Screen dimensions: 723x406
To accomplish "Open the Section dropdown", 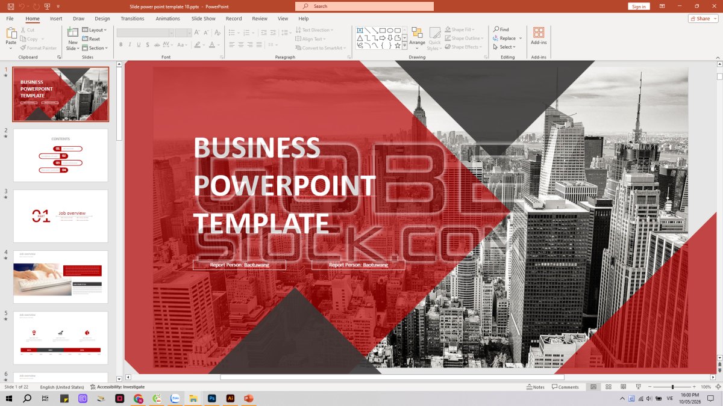I will 95,48.
